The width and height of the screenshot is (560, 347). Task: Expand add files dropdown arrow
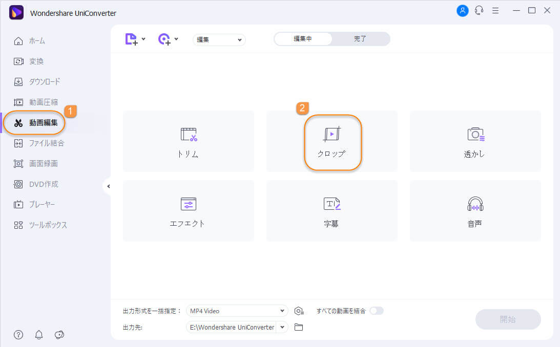pyautogui.click(x=143, y=39)
